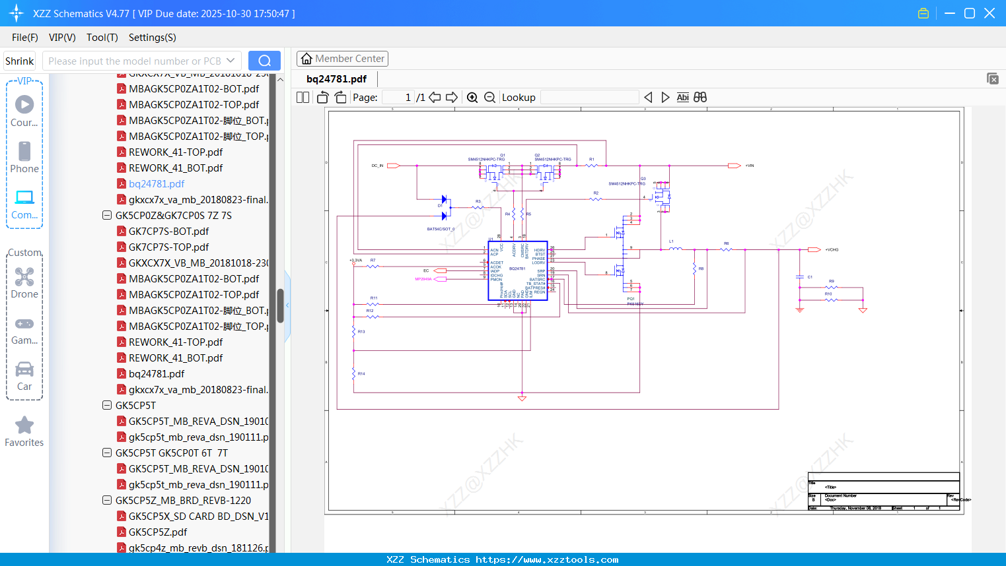The image size is (1006, 566).
Task: Open the Phone category in sidebar
Action: pyautogui.click(x=24, y=158)
